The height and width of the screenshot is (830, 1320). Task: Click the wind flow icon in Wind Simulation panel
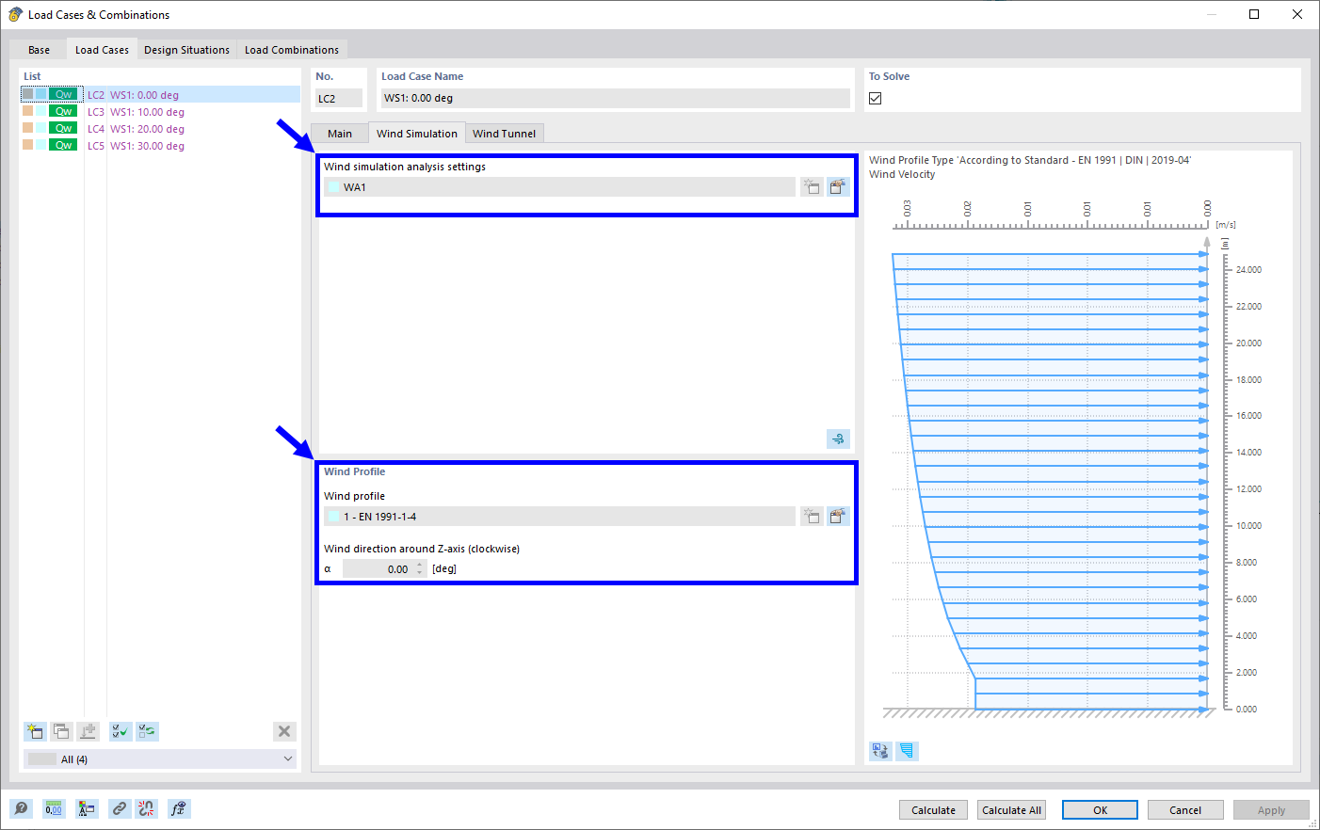coord(838,439)
